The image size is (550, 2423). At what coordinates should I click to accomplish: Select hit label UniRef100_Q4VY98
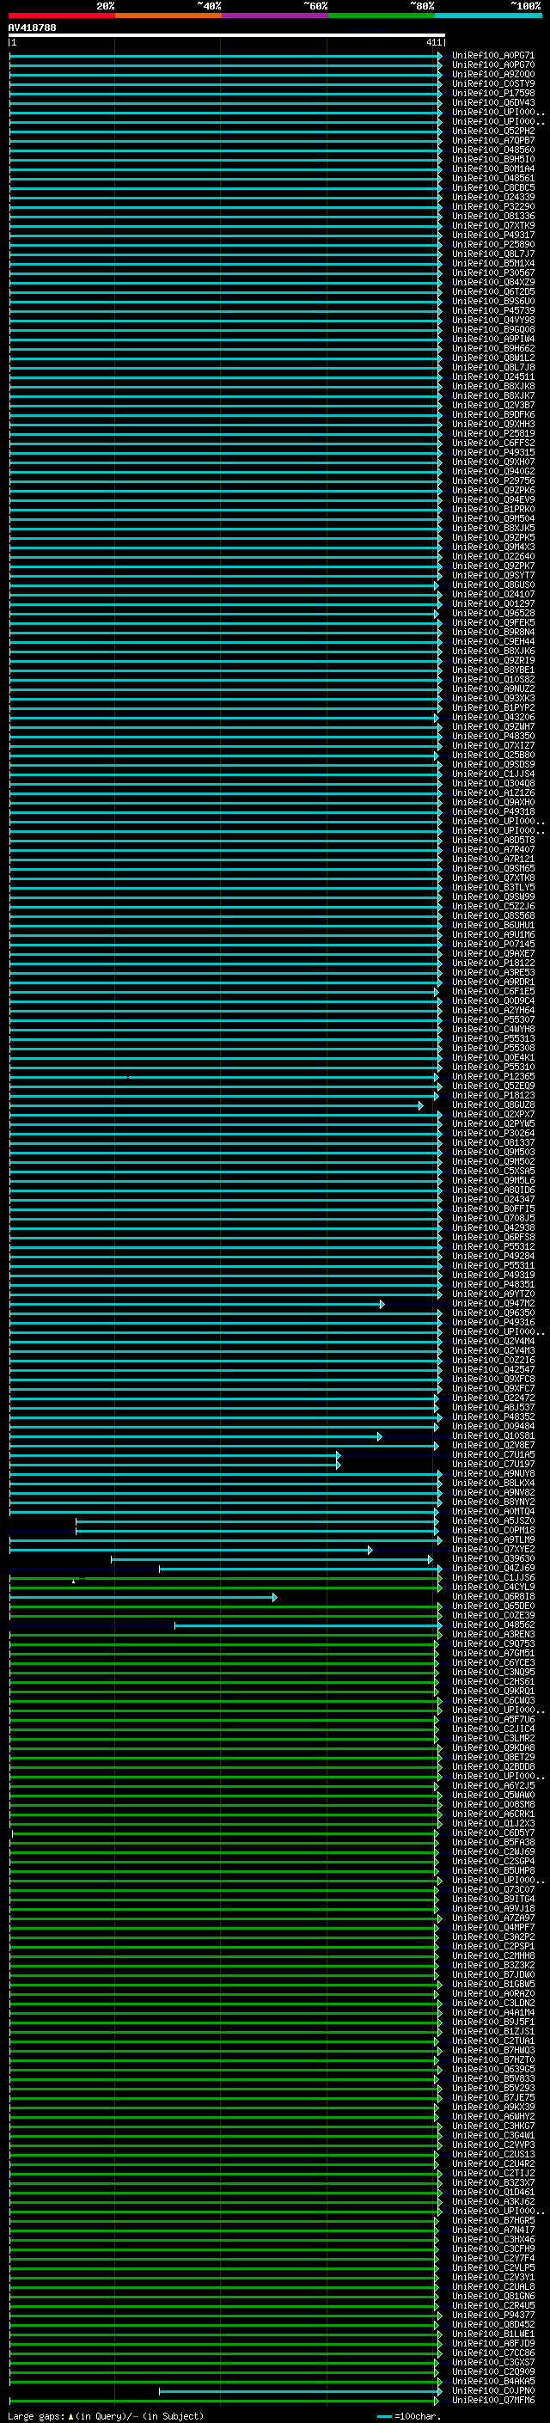[493, 320]
